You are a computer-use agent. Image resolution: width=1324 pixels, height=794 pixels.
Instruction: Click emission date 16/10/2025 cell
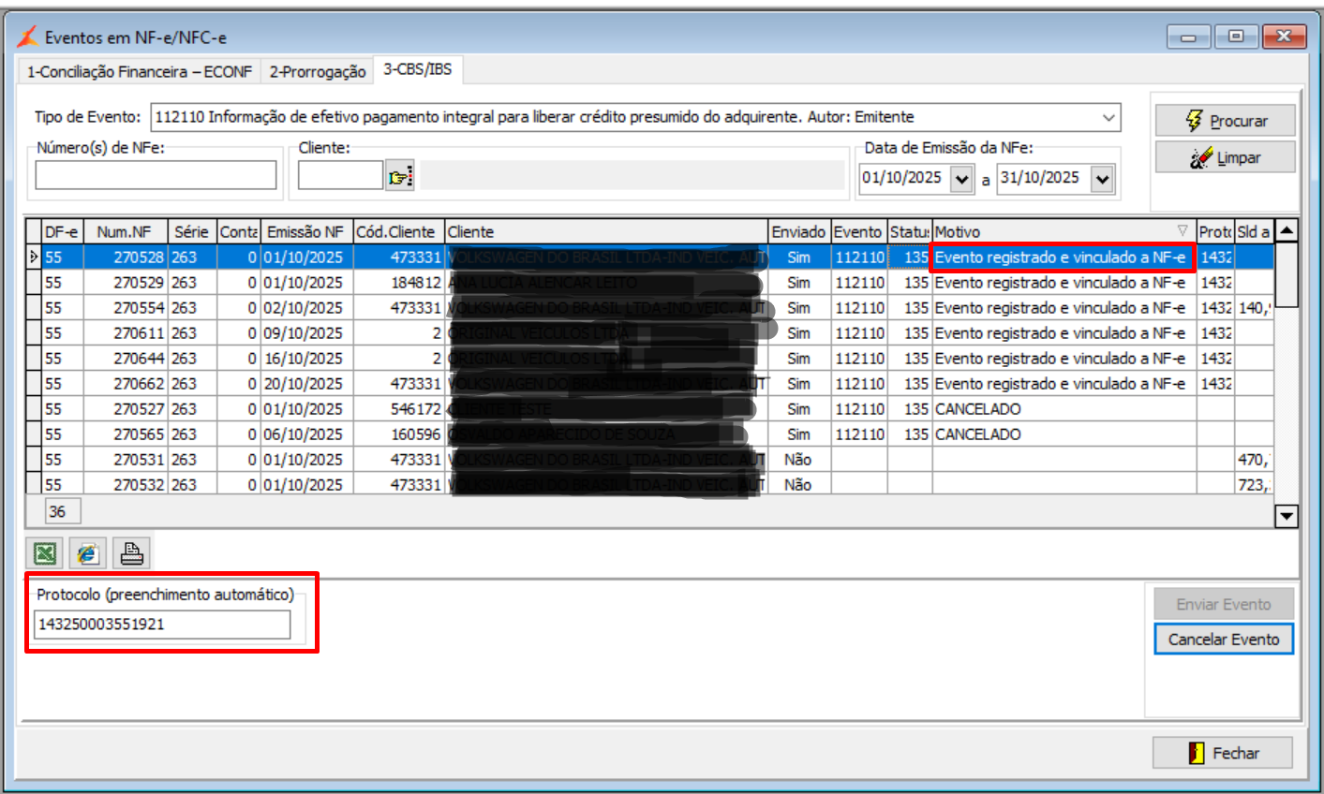[306, 358]
